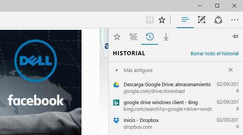
Task: Close the browser window
Action: click(234, 6)
